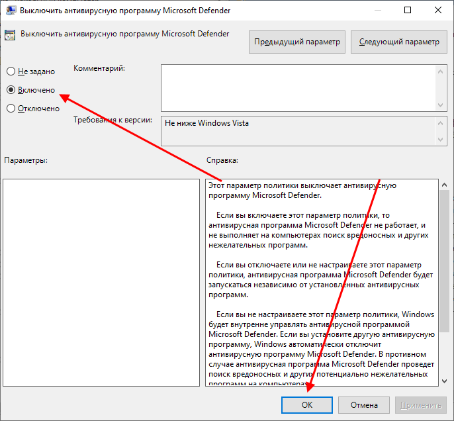
Task: Cancel the dialog with 'Отмена'
Action: pyautogui.click(x=364, y=405)
